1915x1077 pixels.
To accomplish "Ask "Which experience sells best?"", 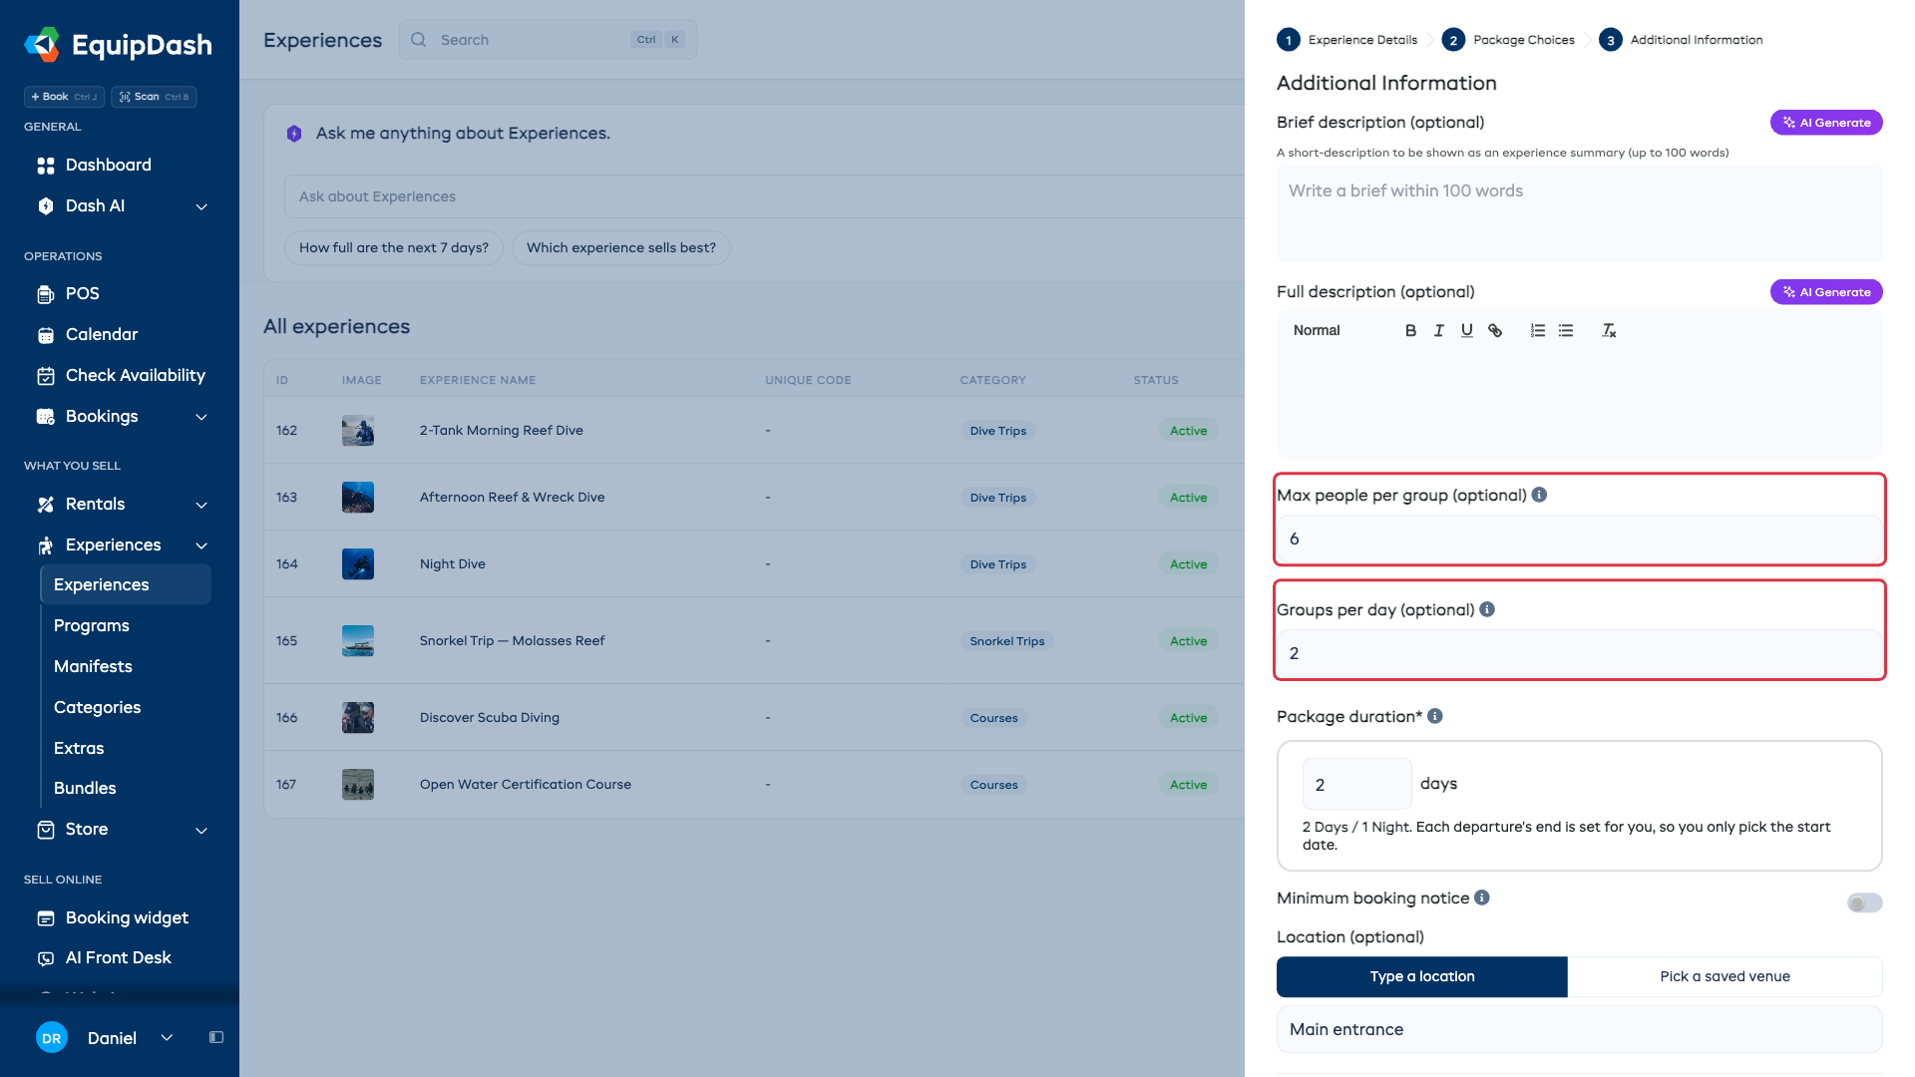I will [x=621, y=248].
